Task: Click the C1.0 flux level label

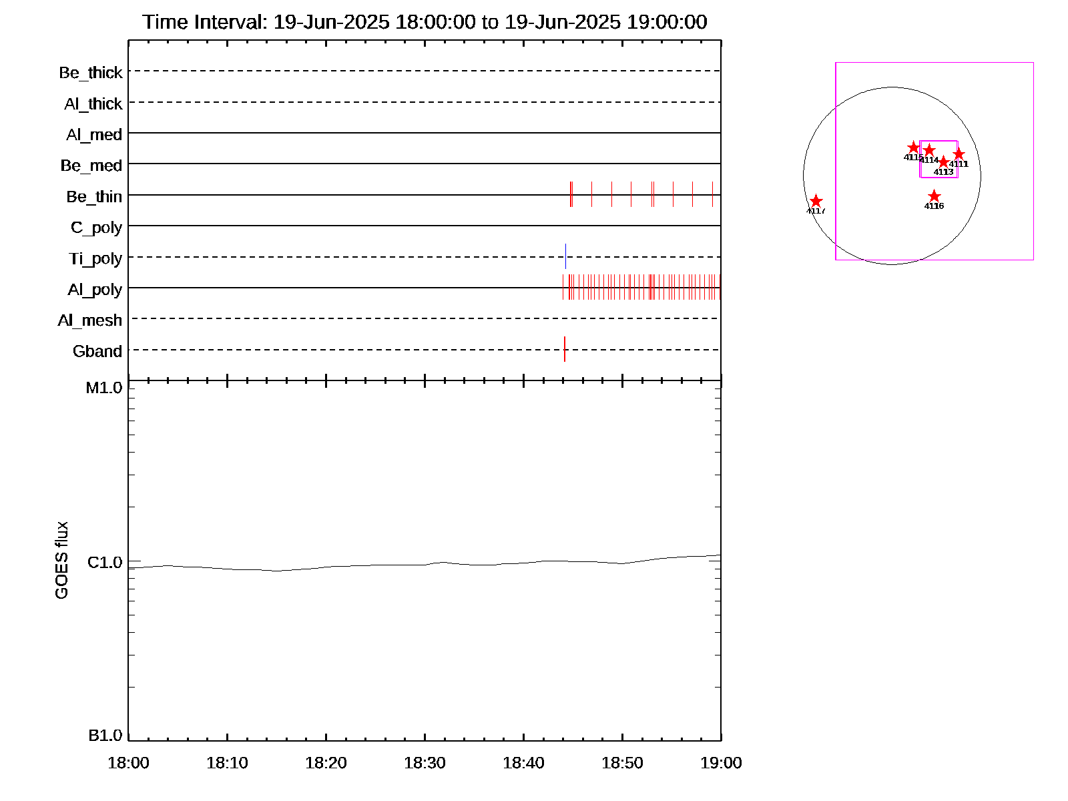Action: 105,563
